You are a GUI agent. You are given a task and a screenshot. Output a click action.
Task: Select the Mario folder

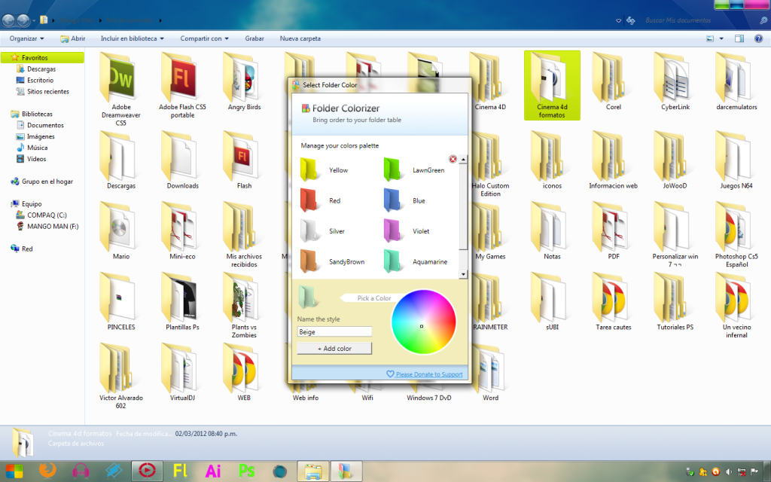click(121, 230)
